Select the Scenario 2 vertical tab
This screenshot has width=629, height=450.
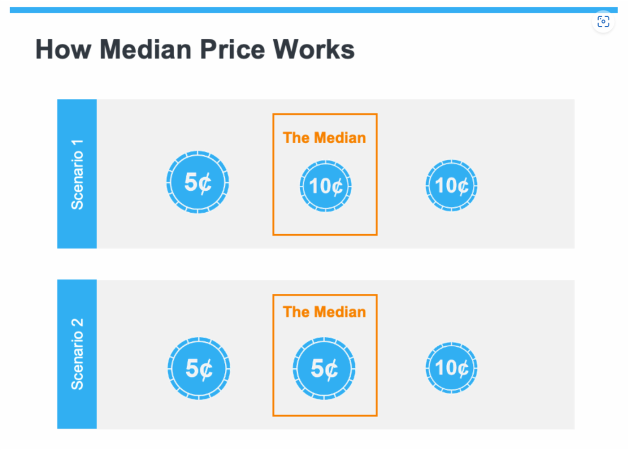tap(77, 354)
